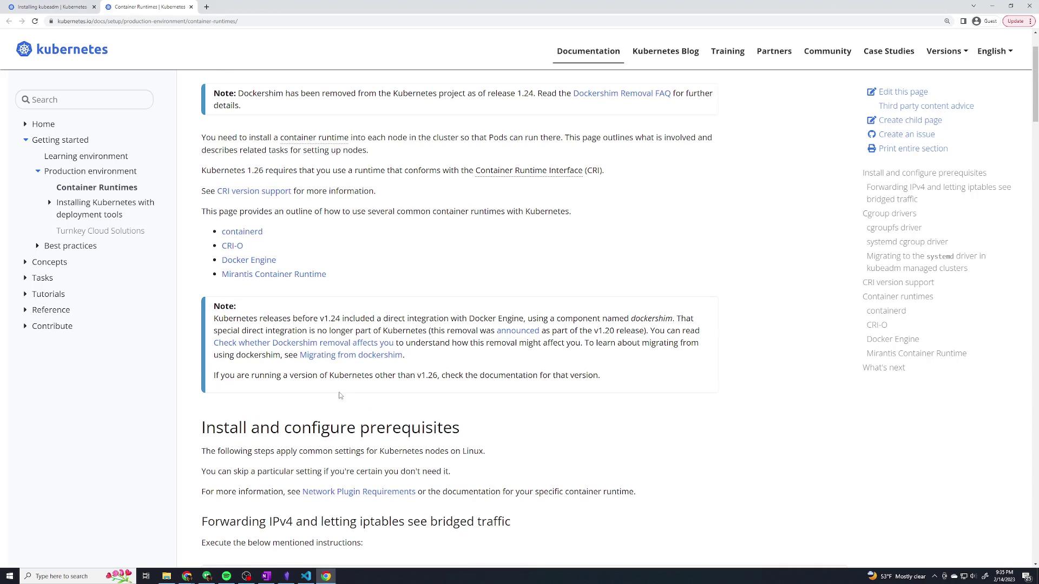The image size is (1039, 584).
Task: Click the Create an issue GitHub icon
Action: click(x=871, y=134)
